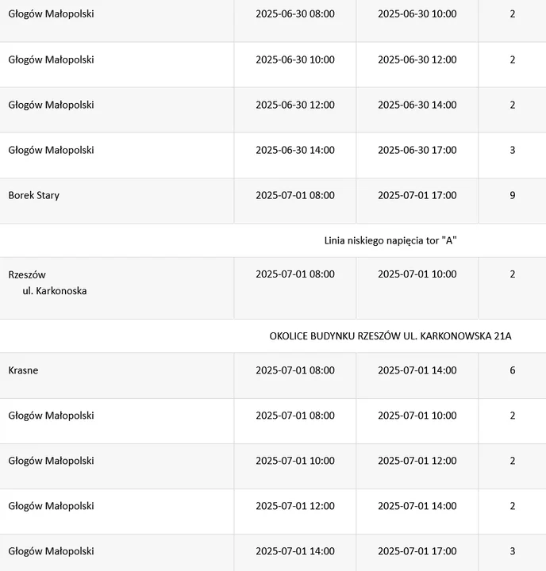Select Głogów Małopolski row starting 2025-06-30 12:00
Viewport: 546px width, 571px height.
coord(273,110)
